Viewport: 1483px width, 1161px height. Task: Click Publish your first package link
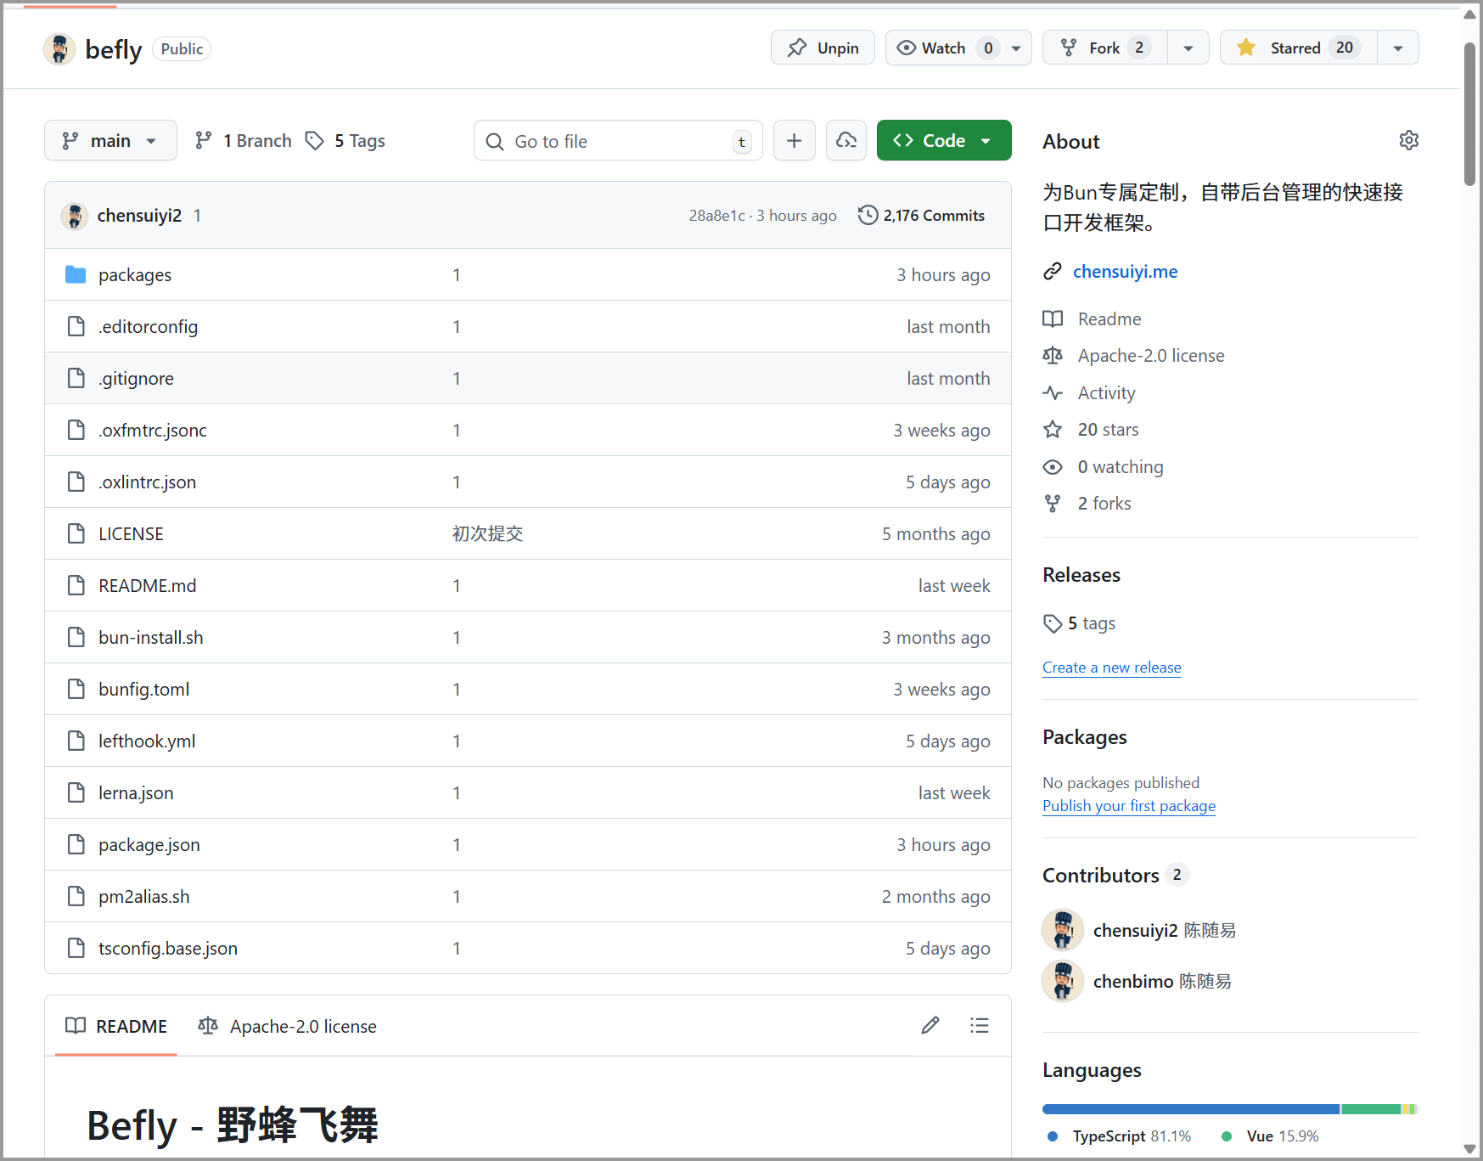point(1129,806)
